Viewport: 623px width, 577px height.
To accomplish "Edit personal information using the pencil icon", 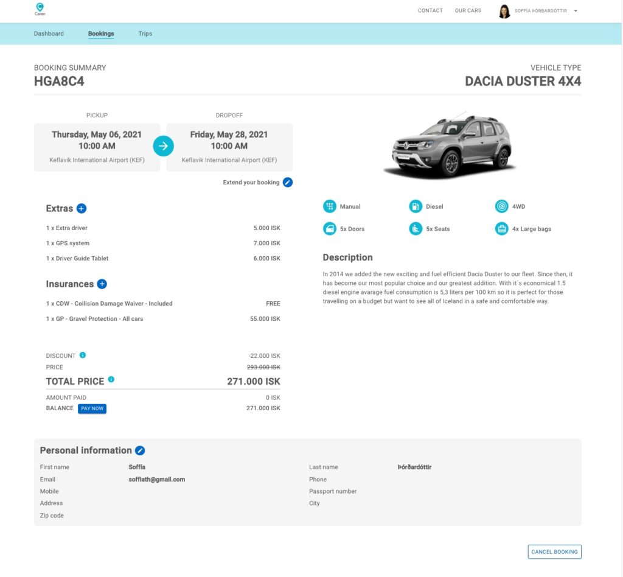I will (139, 450).
